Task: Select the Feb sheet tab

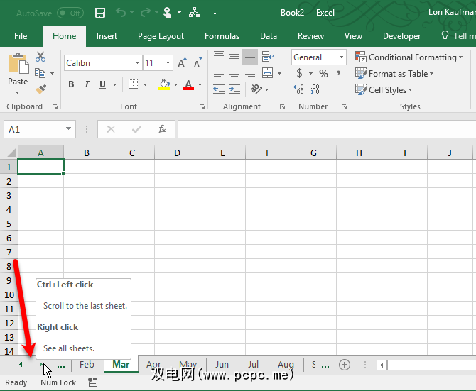Action: (x=87, y=365)
